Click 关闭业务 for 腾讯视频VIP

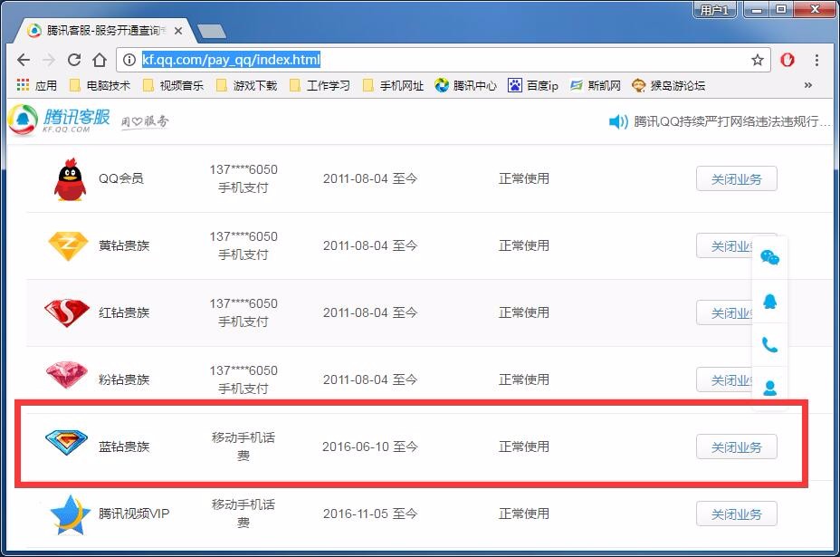coord(736,514)
